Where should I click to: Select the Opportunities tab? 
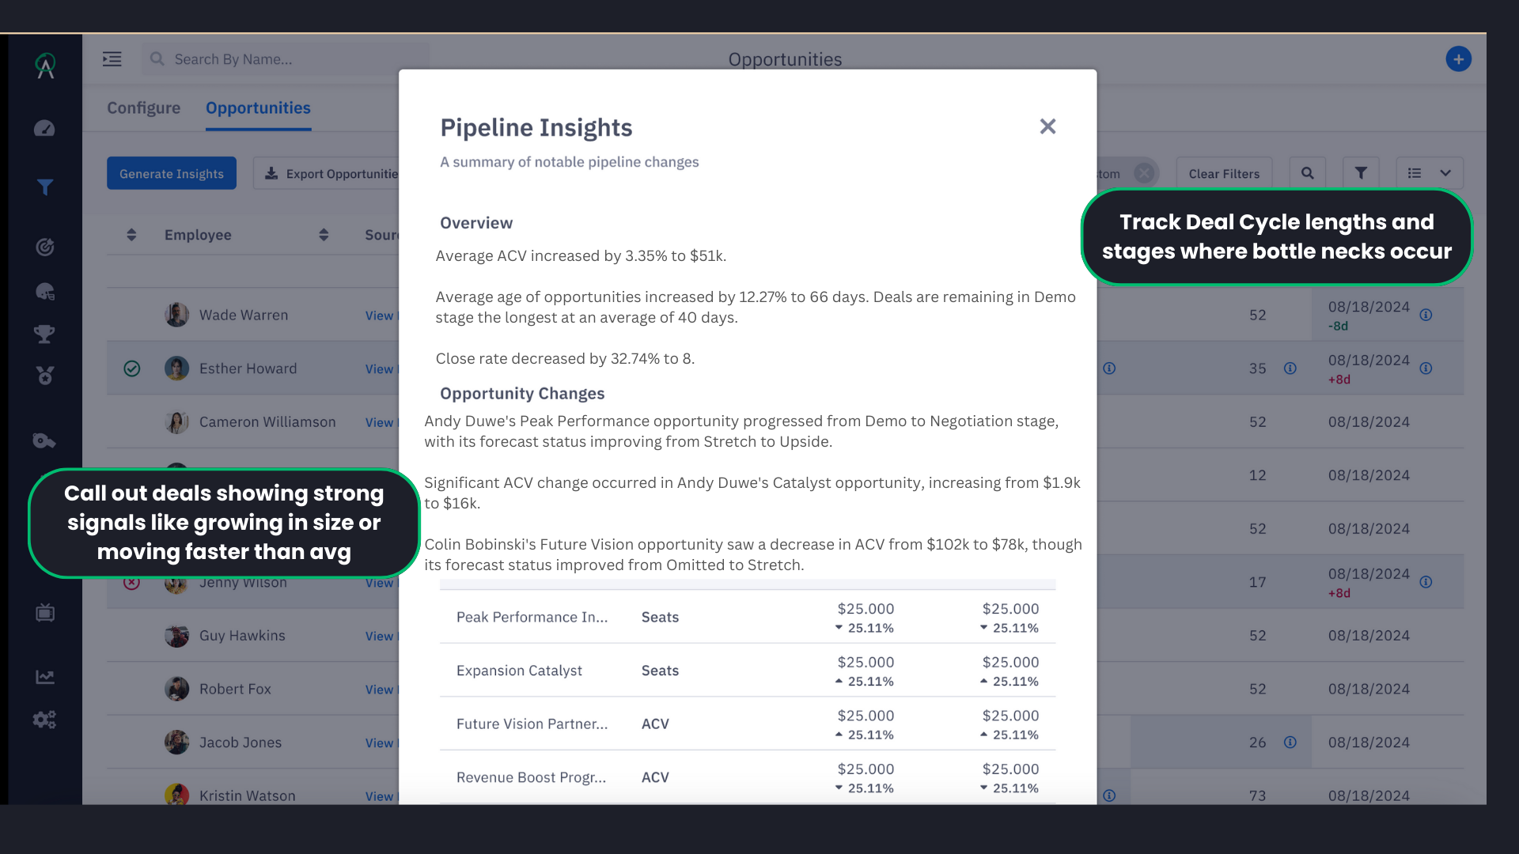tap(258, 108)
